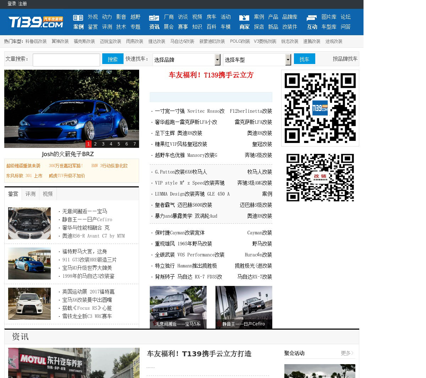Open article G.Patton改装6X6牧马人
The image size is (426, 378).
tap(181, 172)
